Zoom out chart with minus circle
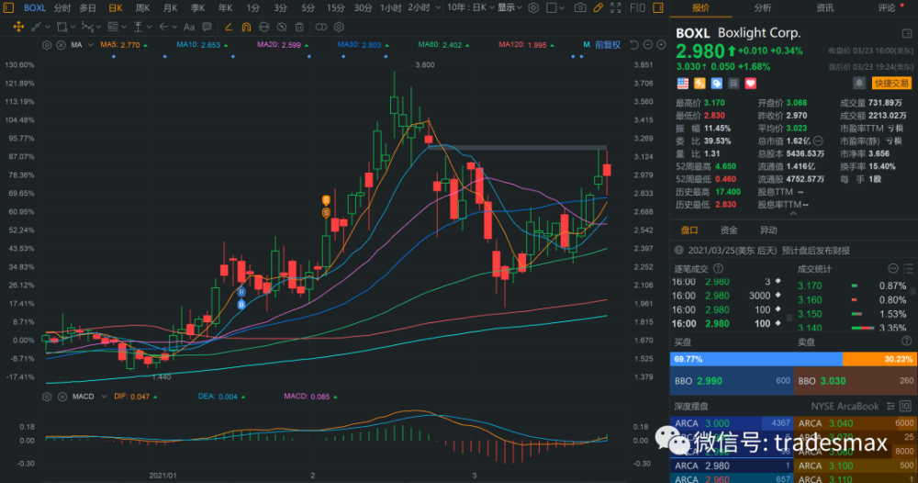This screenshot has height=483, width=918. click(x=647, y=45)
